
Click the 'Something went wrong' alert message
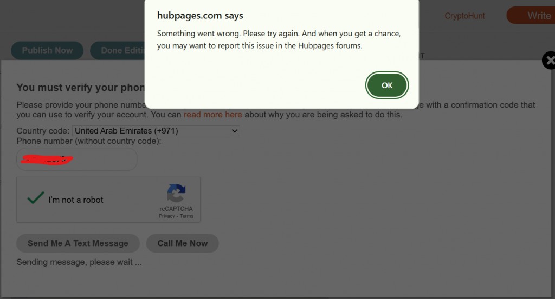coord(279,39)
